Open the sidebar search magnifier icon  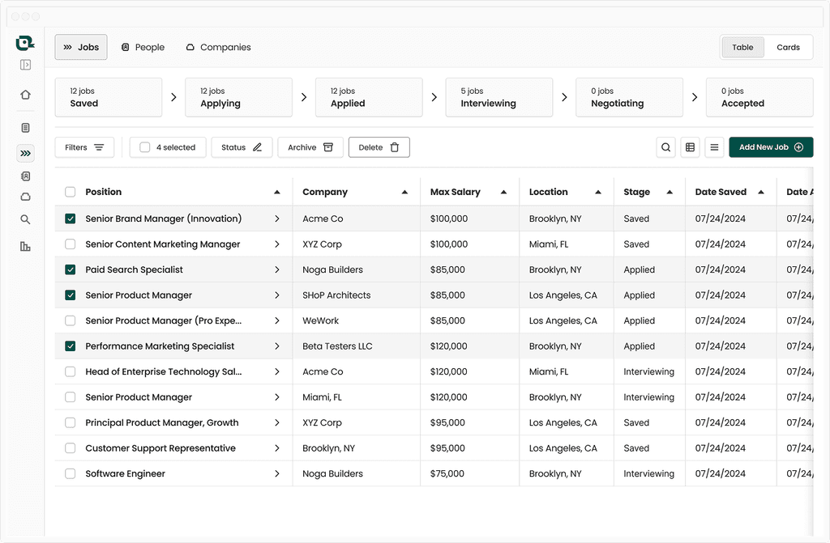tap(25, 219)
